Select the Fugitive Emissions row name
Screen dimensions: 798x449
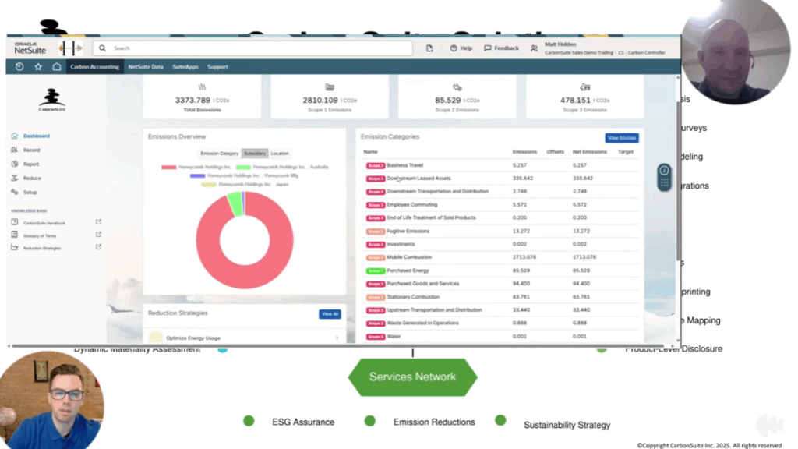click(408, 231)
